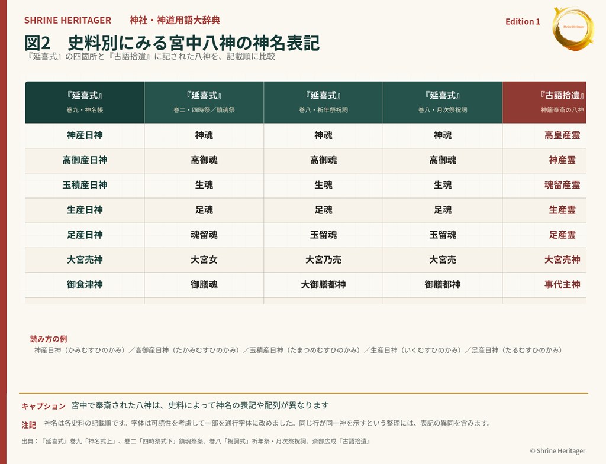This screenshot has width=606, height=464.
Task: Click the 事代主神 table cell
Action: pos(544,285)
